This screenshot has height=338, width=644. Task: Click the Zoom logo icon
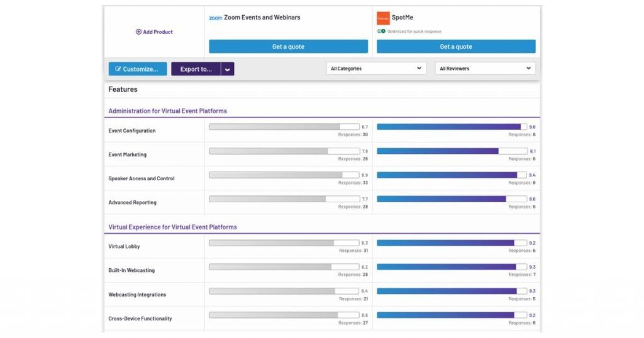[215, 18]
